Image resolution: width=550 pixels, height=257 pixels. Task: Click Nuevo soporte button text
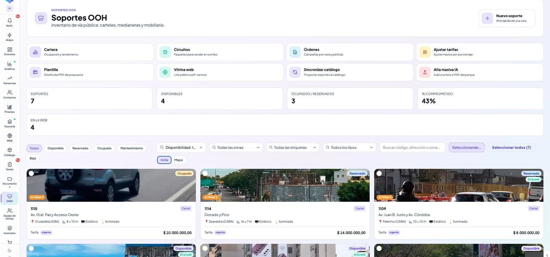coord(509,16)
